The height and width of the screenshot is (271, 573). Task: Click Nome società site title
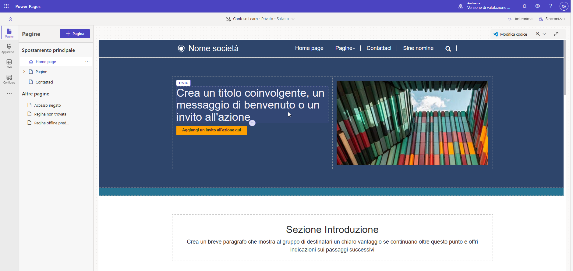coord(213,48)
